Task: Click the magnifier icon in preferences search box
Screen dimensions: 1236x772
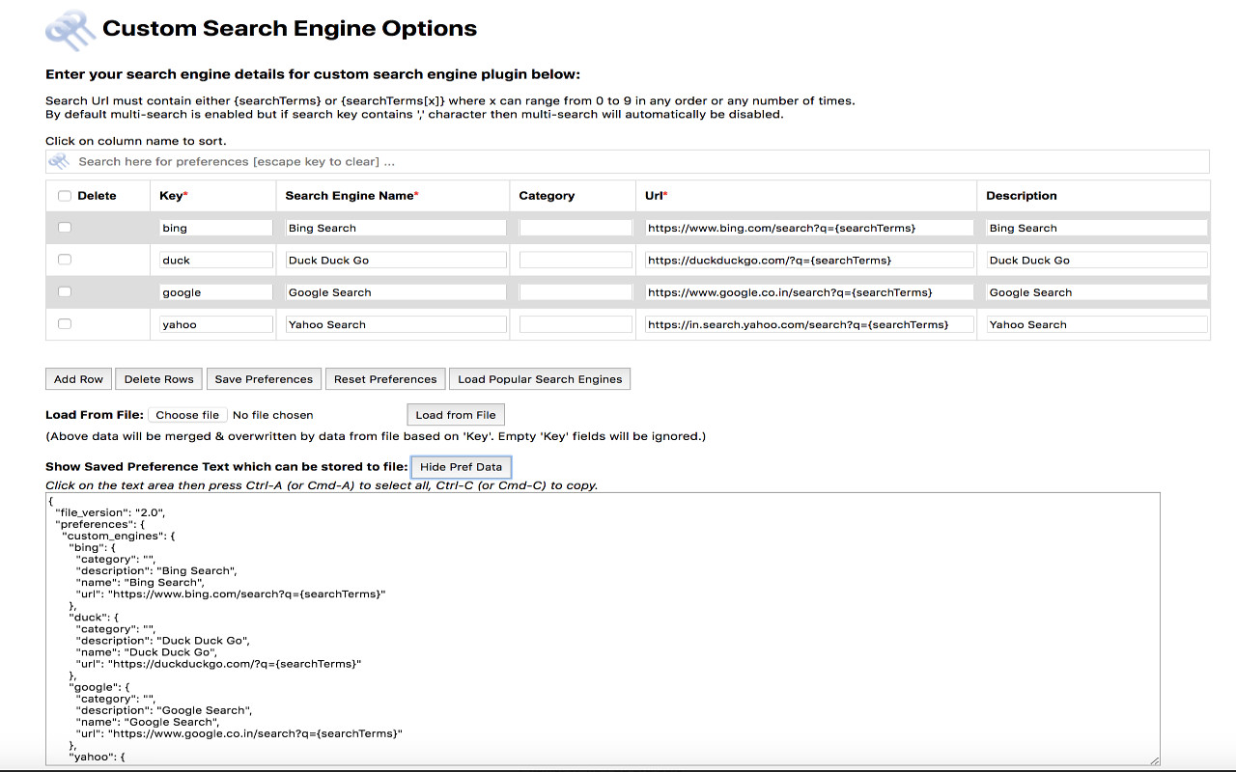Action: tap(60, 162)
